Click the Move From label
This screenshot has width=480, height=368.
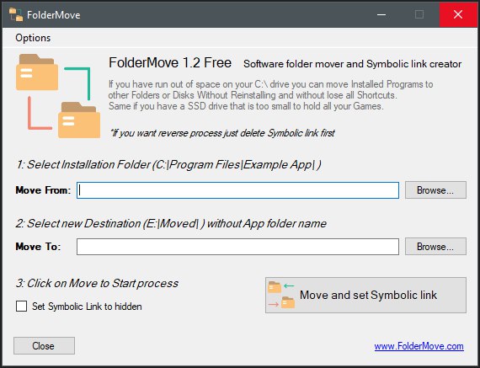[x=43, y=190]
